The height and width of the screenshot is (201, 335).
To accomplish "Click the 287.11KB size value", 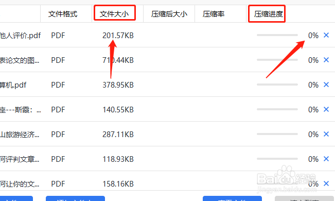I will point(118,135).
